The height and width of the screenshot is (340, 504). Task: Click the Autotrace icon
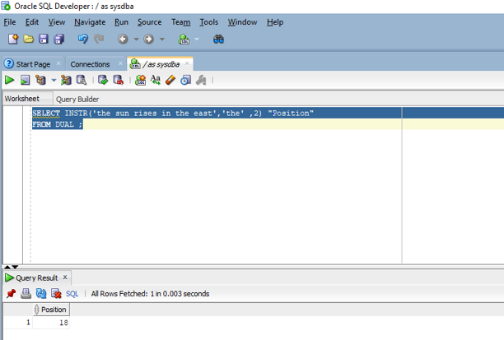pyautogui.click(x=66, y=80)
